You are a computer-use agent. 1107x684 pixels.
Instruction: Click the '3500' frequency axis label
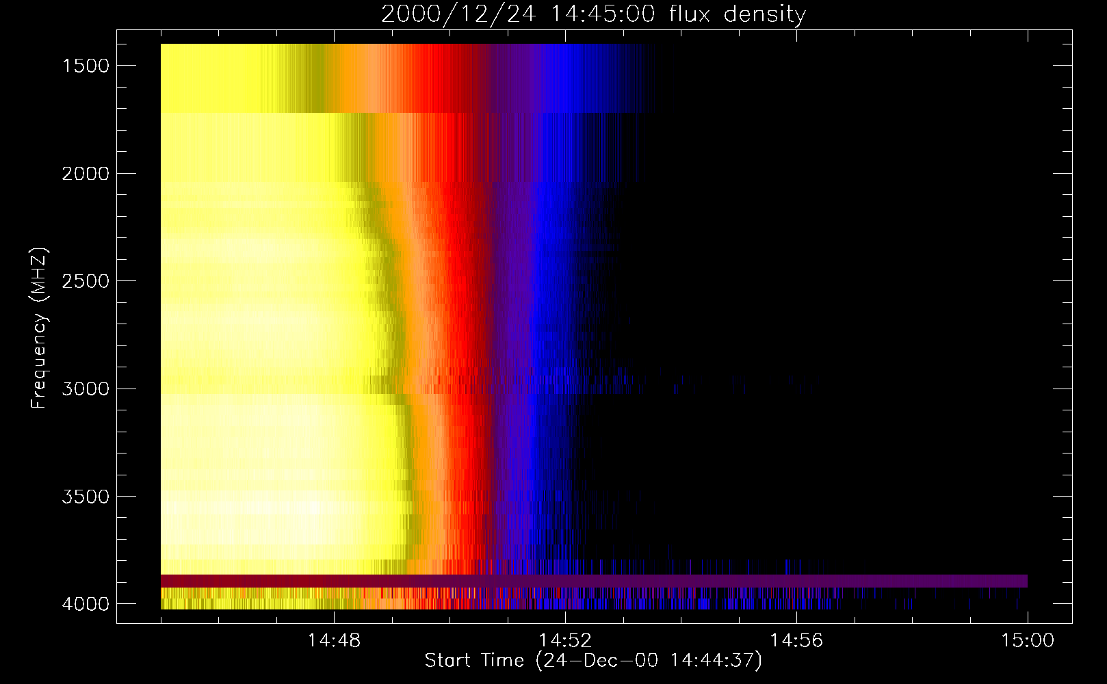pyautogui.click(x=86, y=497)
